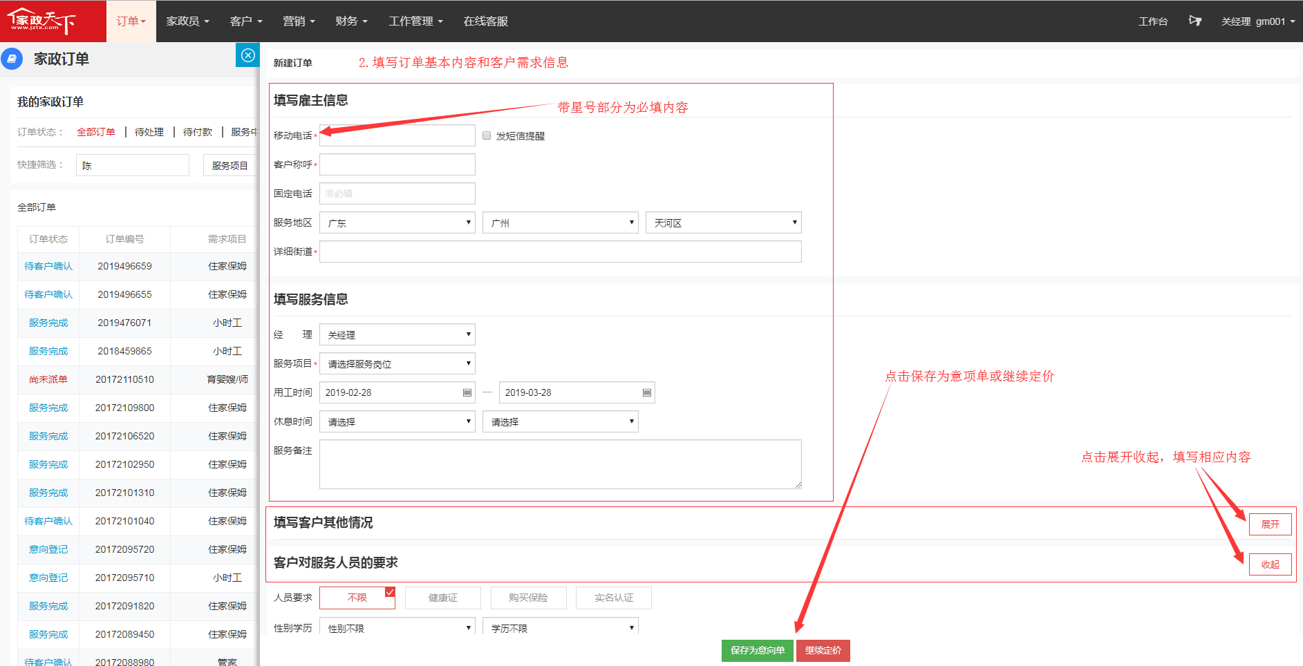Click order number 20172101040
The width and height of the screenshot is (1303, 666).
pos(124,521)
